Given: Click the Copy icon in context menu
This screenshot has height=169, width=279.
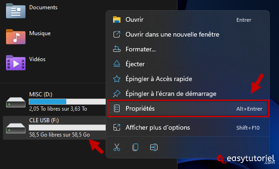Looking at the screenshot, I should click(135, 147).
